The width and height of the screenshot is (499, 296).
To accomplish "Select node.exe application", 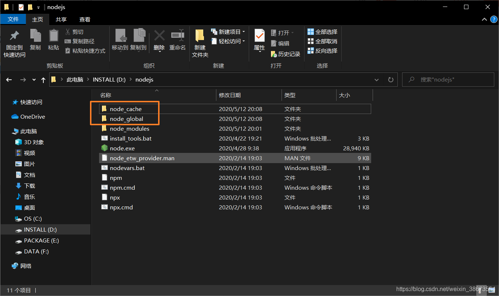I will tap(235, 148).
